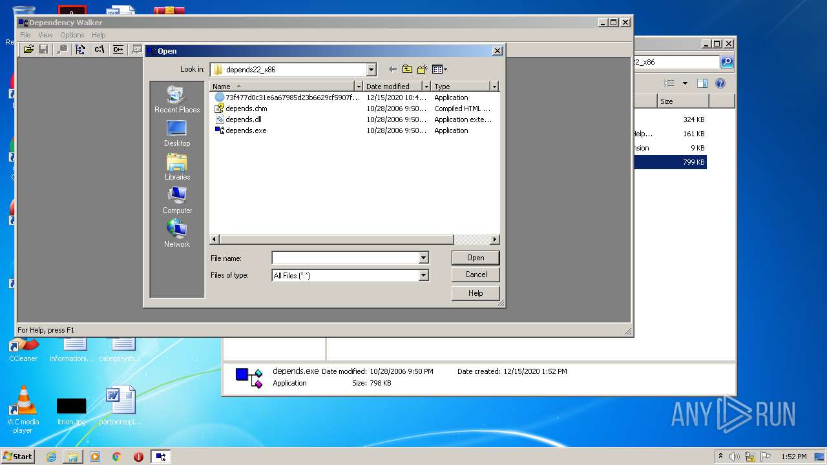827x465 pixels.
Task: Click the Action Center flag in system tray
Action: pyautogui.click(x=765, y=457)
